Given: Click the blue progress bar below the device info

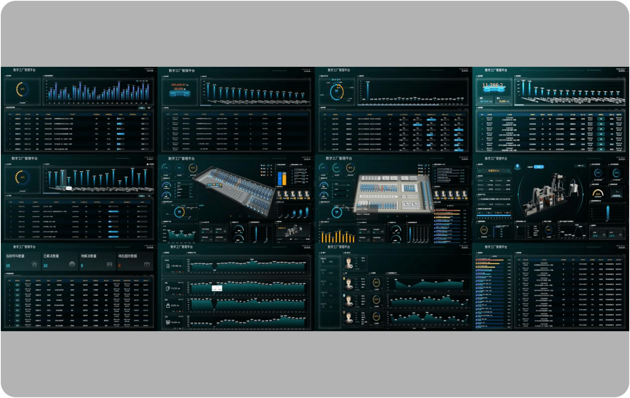Looking at the screenshot, I should click(494, 215).
